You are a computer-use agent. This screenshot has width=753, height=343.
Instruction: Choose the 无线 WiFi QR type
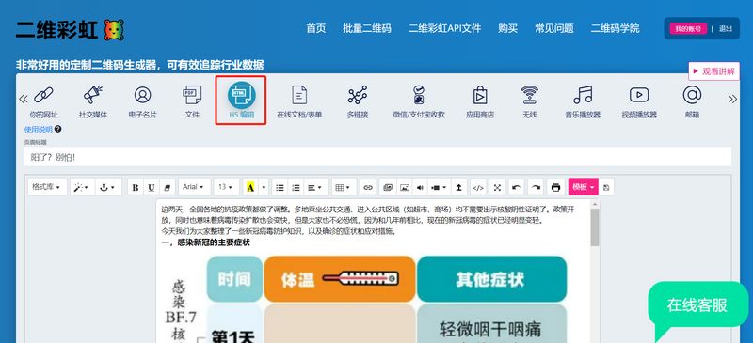530,101
